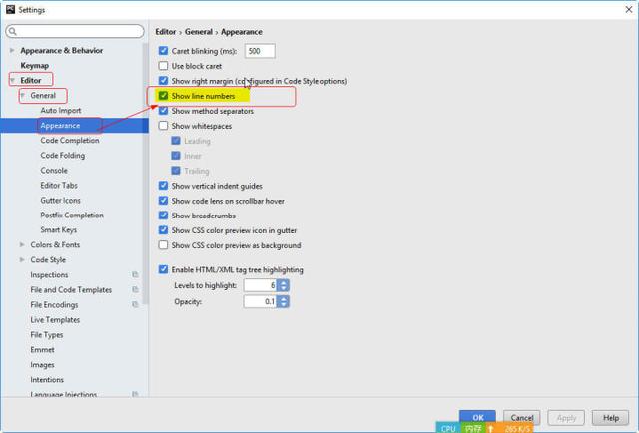This screenshot has width=639, height=433.
Task: Open the Code Completion settings page
Action: 70,141
